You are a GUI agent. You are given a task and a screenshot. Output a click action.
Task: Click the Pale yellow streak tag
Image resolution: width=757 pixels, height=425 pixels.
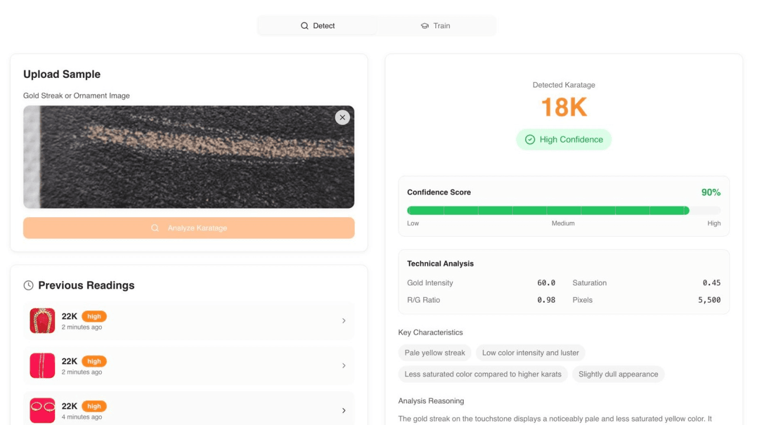(x=435, y=353)
